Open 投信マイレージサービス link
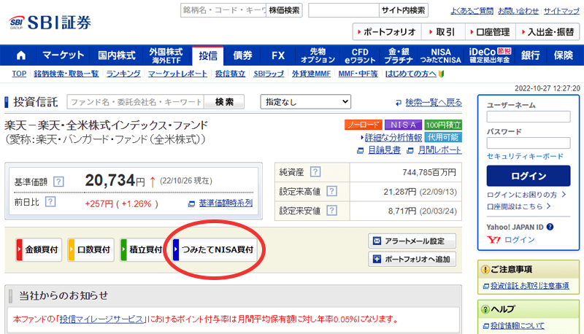 101,319
